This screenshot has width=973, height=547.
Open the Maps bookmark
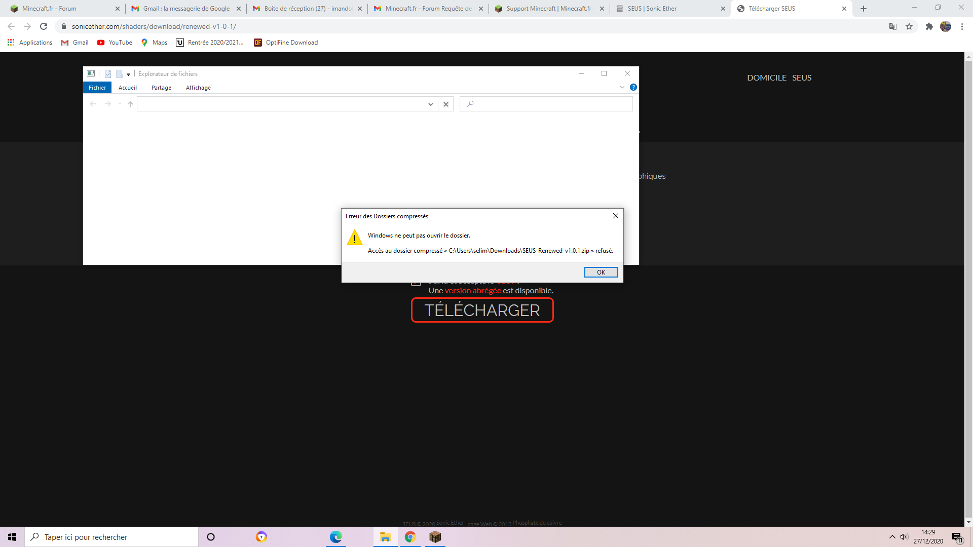(x=154, y=43)
